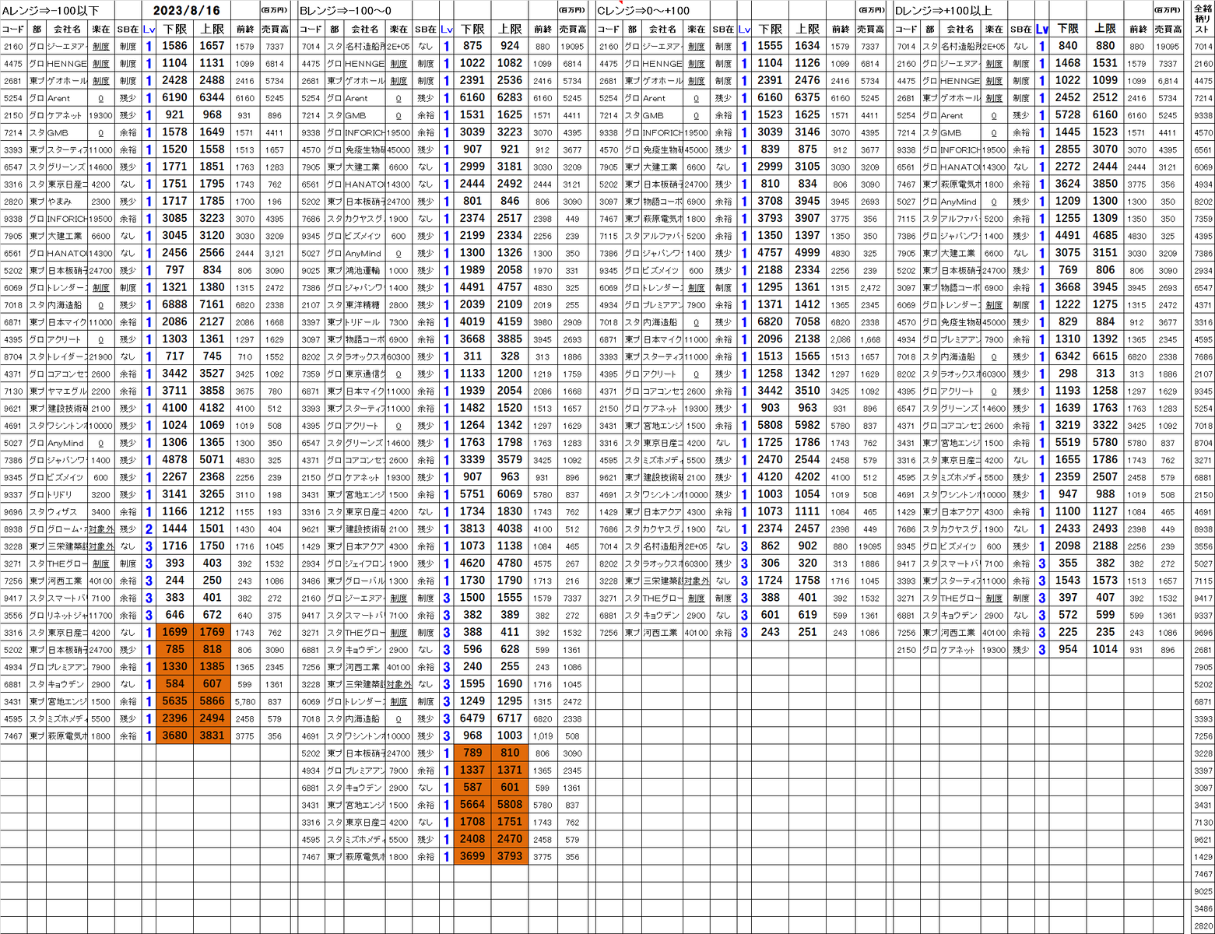Click bold upper limit 1649

tap(212, 132)
